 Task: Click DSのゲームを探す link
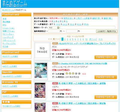pos(10,86)
